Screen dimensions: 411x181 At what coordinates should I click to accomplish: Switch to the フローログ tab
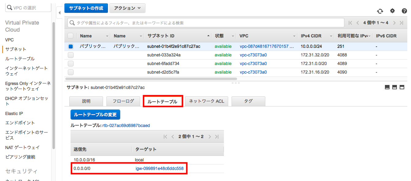[x=123, y=101]
